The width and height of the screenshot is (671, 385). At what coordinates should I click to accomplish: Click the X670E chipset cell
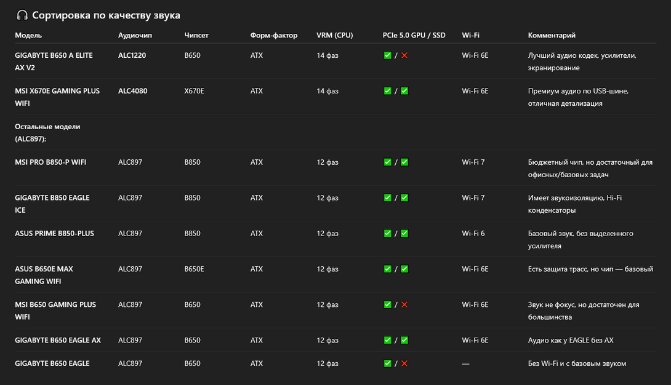click(194, 91)
